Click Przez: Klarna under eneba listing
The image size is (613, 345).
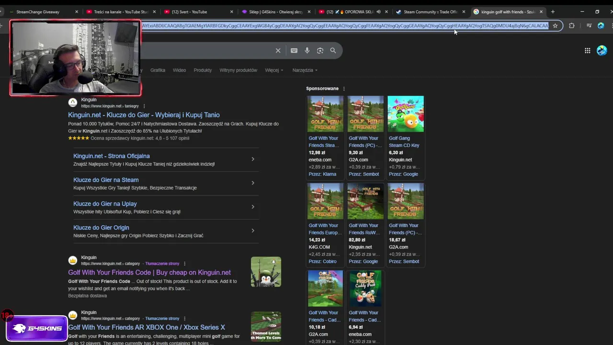322,174
